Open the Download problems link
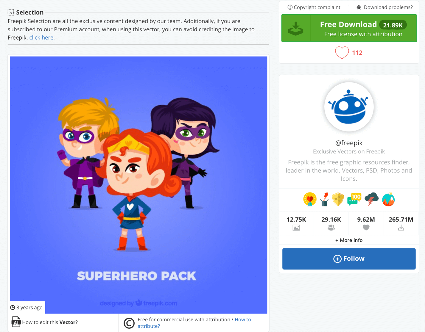425x332 pixels. click(384, 7)
